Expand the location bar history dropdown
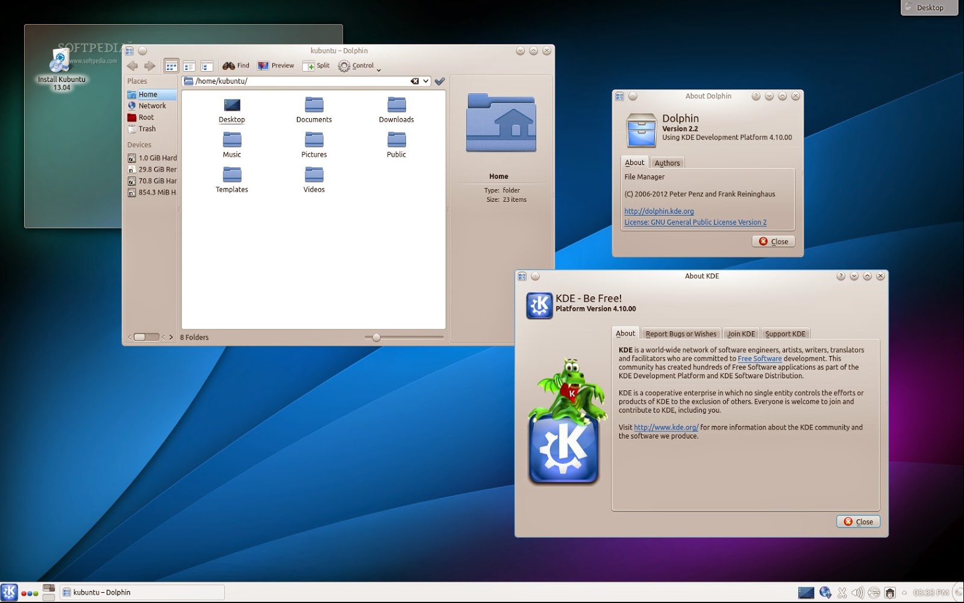 (426, 81)
